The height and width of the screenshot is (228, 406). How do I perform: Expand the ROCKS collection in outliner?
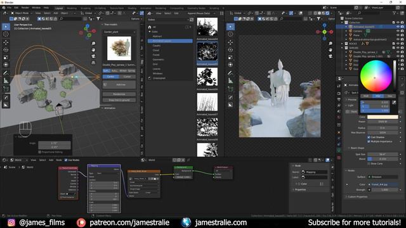coord(343,44)
